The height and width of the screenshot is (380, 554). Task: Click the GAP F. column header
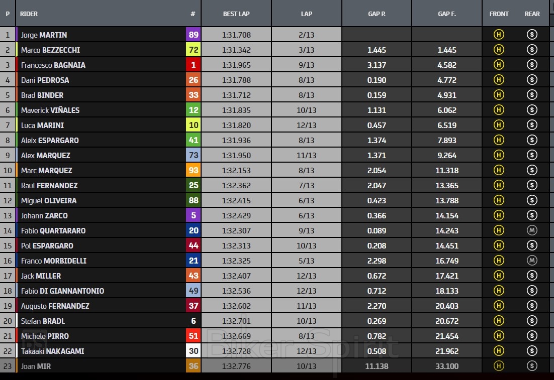pos(446,14)
